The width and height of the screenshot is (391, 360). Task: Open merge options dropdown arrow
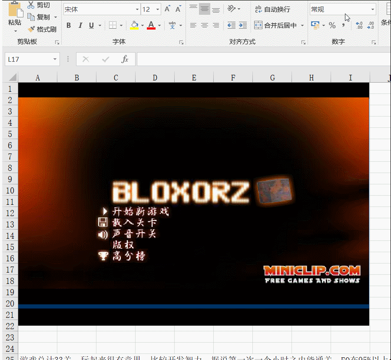pos(302,26)
